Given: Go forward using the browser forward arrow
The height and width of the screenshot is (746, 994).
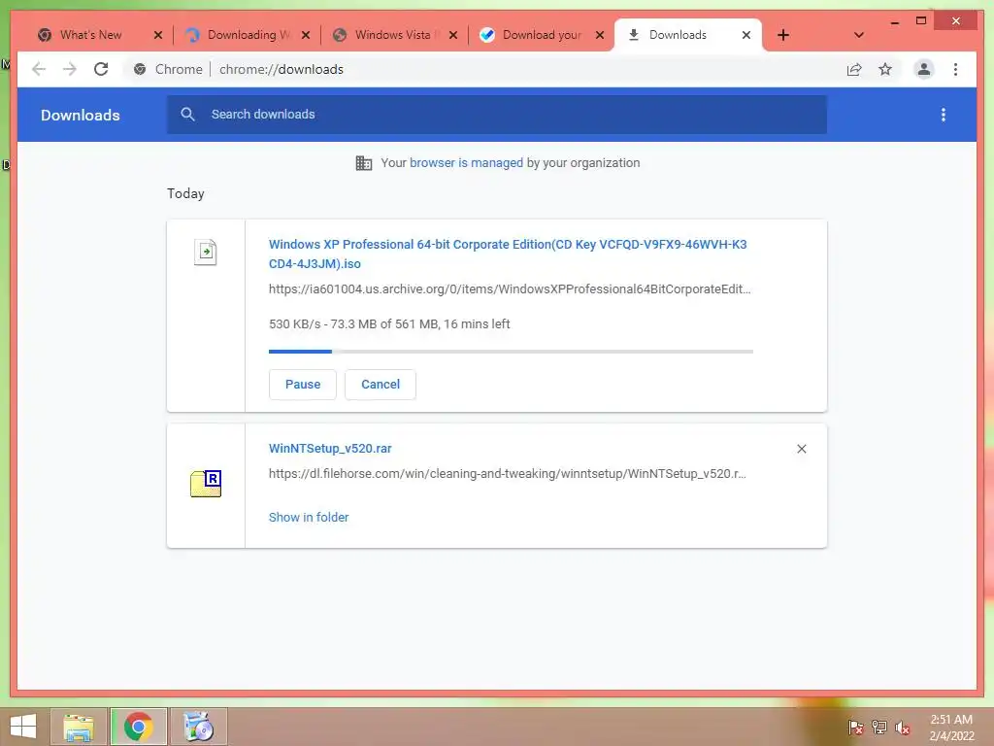Looking at the screenshot, I should pyautogui.click(x=70, y=69).
